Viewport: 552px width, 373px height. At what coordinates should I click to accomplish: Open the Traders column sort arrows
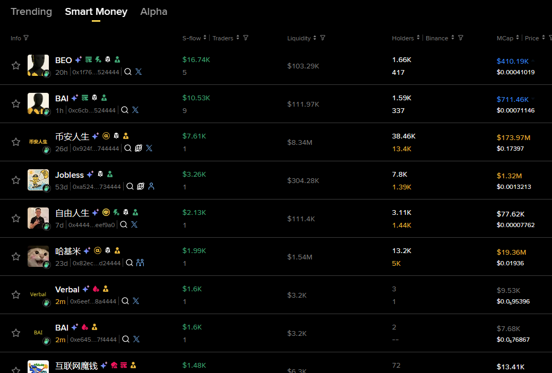237,38
